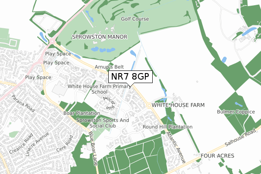The image size is (261, 174).
Task: Select the Arnup's Belt label
Action: click(x=109, y=67)
